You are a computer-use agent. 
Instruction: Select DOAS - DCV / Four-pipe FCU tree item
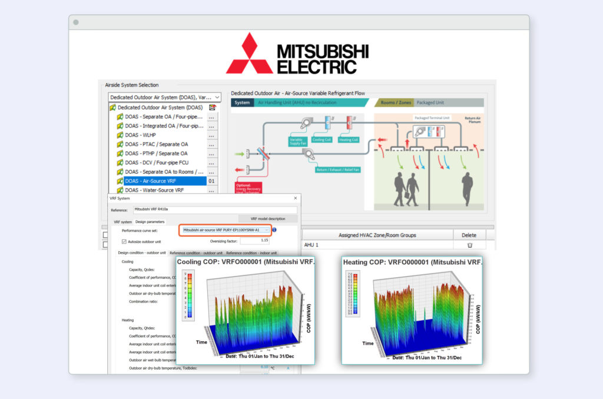pos(157,162)
